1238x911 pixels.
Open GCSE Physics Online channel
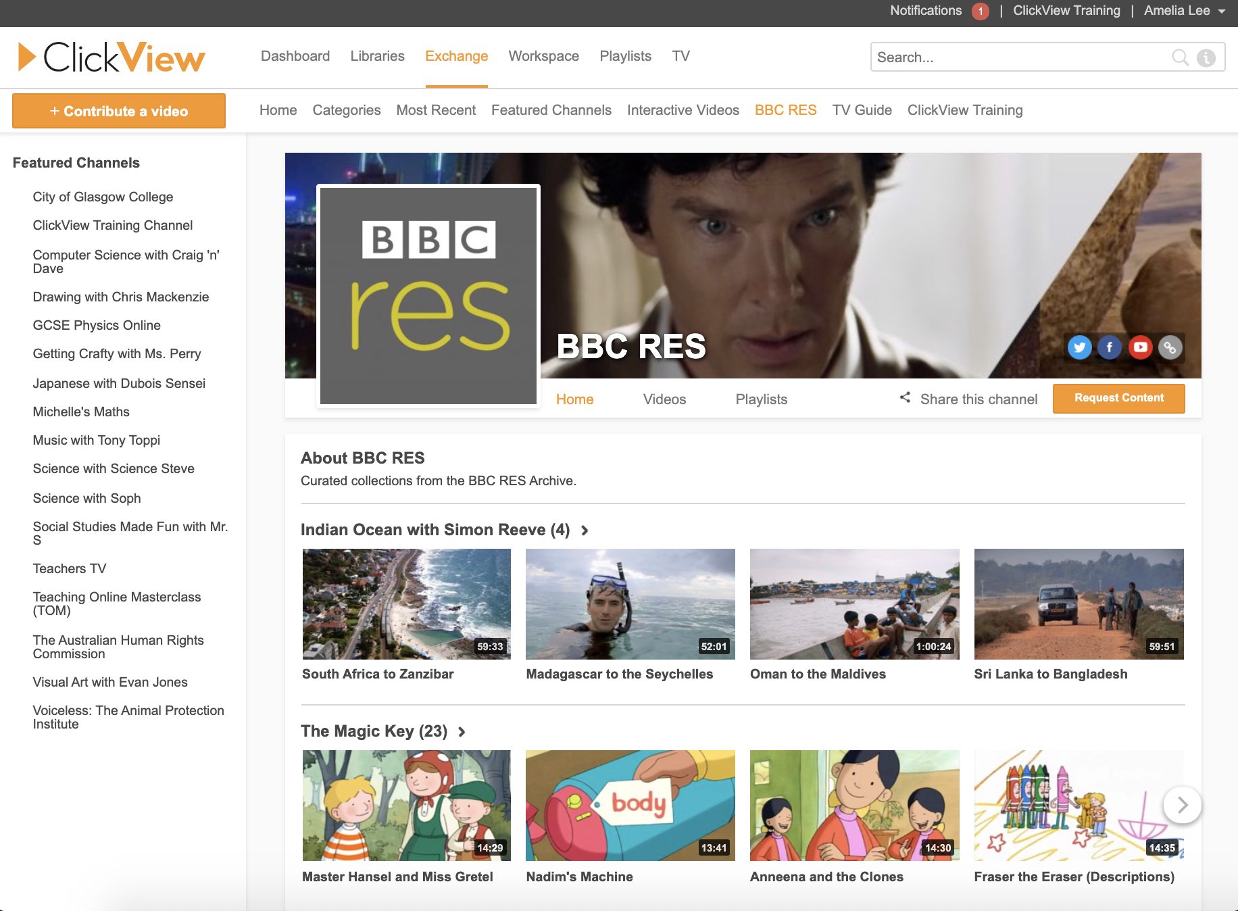(97, 325)
